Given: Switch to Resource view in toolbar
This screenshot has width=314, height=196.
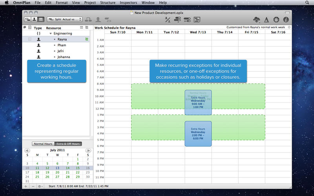Looking at the screenshot, I should tap(34, 19).
